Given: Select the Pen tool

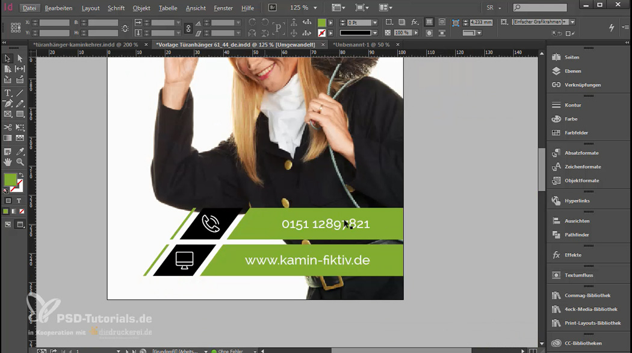Looking at the screenshot, I should (7, 104).
